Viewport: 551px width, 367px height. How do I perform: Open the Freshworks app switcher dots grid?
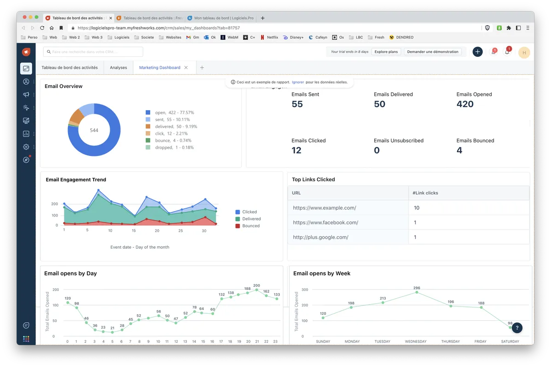click(x=26, y=339)
